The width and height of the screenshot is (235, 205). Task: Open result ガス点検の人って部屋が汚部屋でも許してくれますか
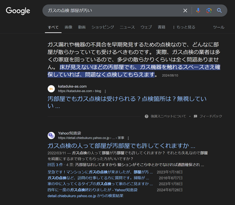click(x=121, y=146)
